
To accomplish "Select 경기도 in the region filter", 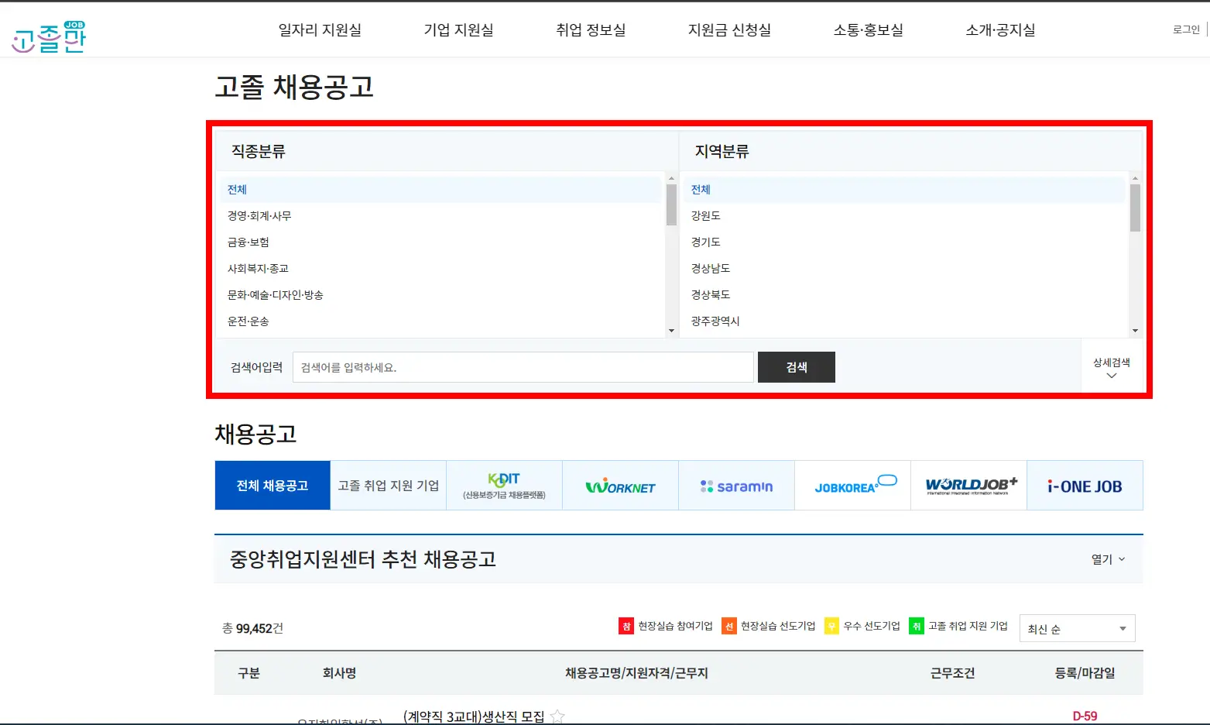I will pyautogui.click(x=706, y=241).
